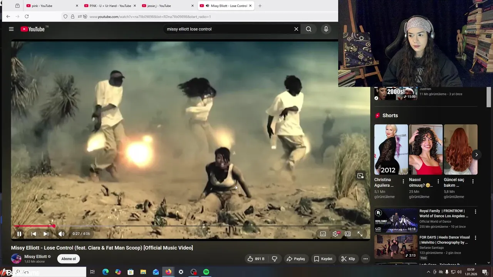Switch the video to full screen
Screen dimensions: 493x277
pos(360,234)
